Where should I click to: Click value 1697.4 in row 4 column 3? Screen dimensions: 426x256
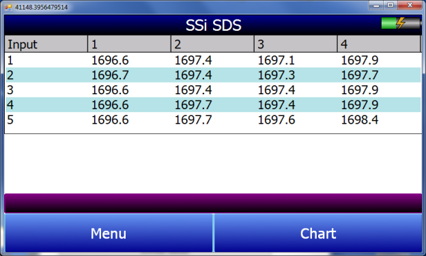[x=276, y=105]
